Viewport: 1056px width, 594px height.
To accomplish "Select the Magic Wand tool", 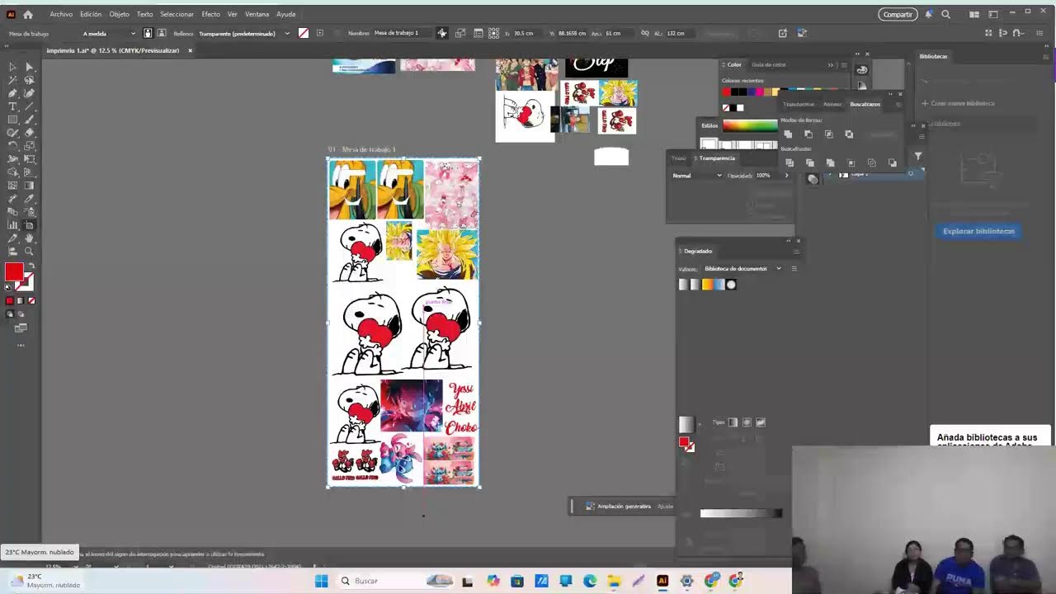I will point(12,80).
